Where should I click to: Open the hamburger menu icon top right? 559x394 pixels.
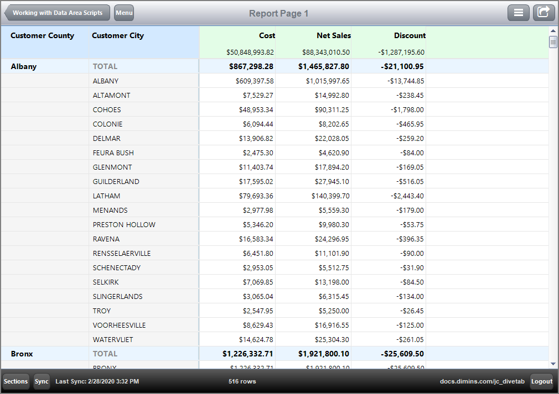click(519, 12)
